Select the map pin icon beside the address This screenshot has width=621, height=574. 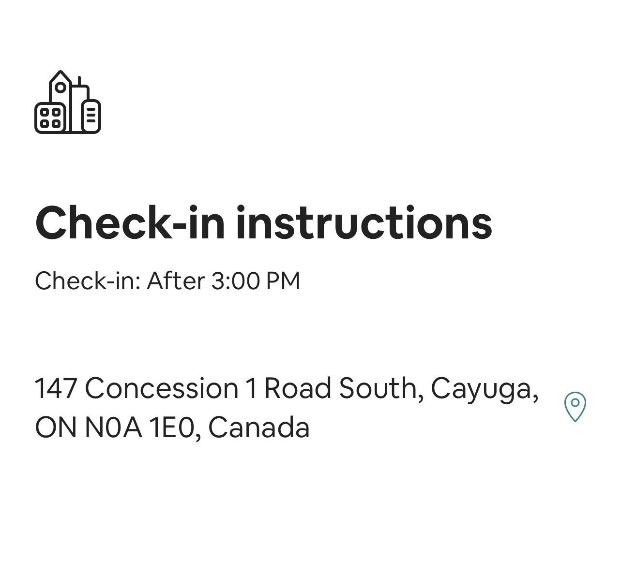point(575,407)
